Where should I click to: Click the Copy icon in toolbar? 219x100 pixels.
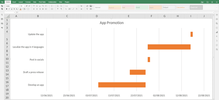coord(2,6)
